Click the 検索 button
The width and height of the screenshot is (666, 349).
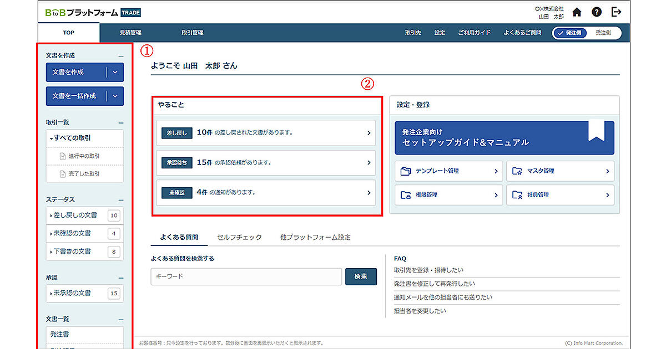point(361,276)
